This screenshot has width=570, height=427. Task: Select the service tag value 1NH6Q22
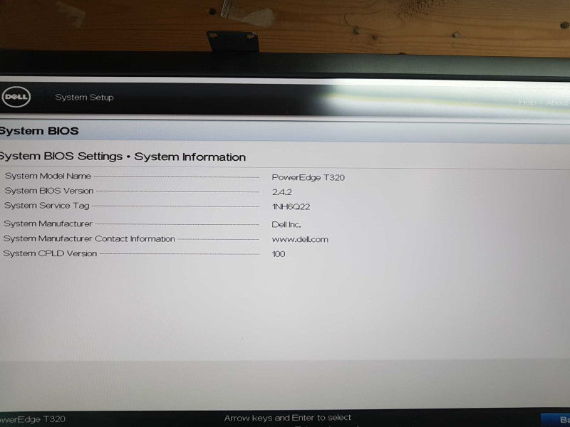(x=291, y=206)
